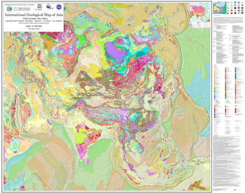Click the explanatory text block under the logos
The image size is (245, 193).
(x=228, y=20)
